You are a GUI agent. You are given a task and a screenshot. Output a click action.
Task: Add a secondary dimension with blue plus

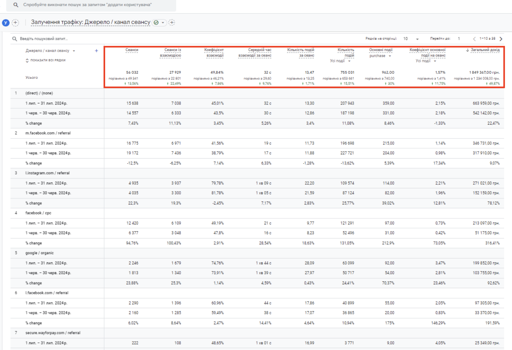[x=96, y=51]
